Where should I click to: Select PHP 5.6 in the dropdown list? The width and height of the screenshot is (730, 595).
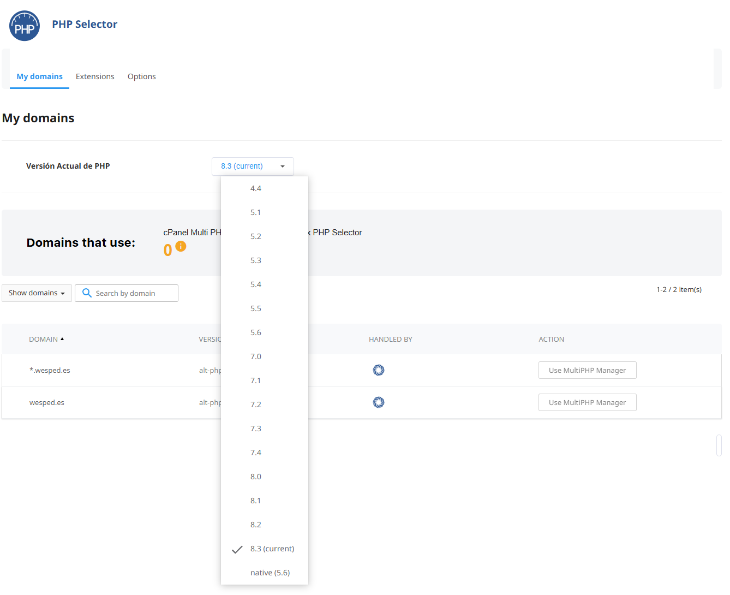(x=256, y=332)
